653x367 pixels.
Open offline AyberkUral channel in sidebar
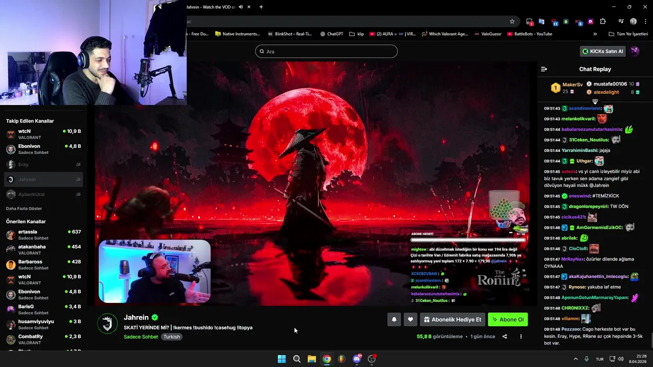tap(43, 194)
